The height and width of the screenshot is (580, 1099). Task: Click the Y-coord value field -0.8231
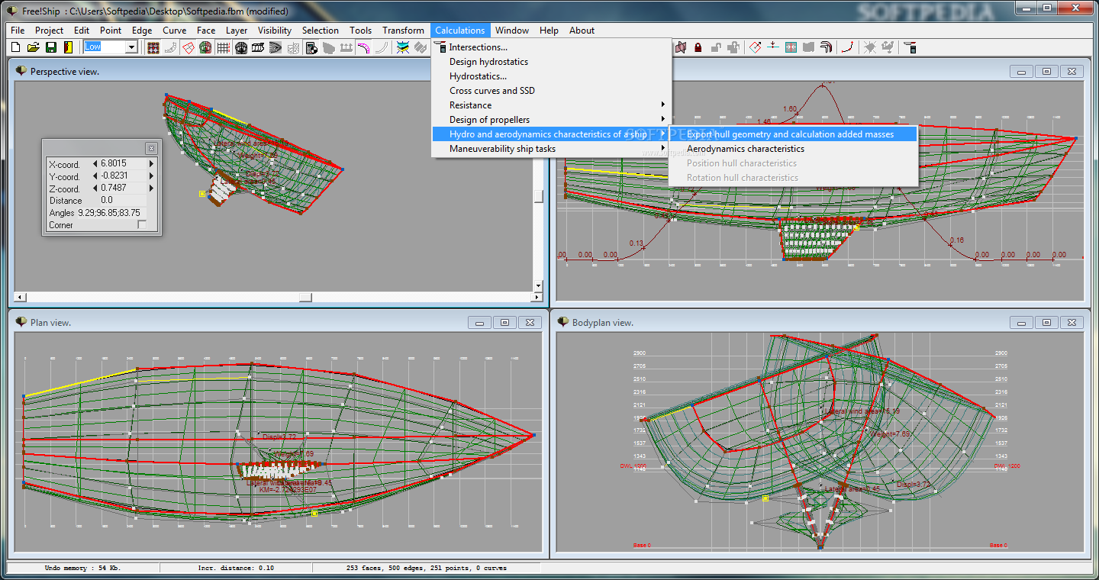pyautogui.click(x=124, y=176)
